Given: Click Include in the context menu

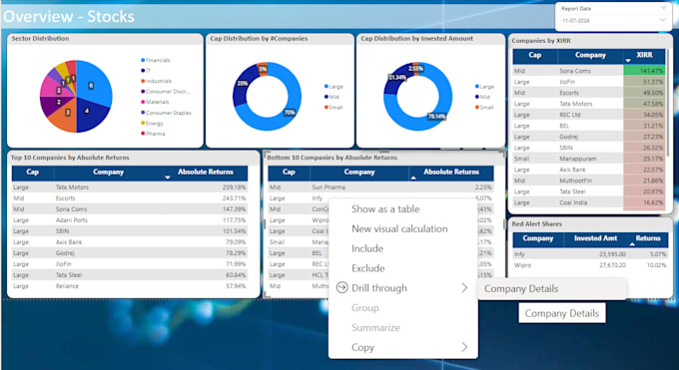Looking at the screenshot, I should pos(367,248).
